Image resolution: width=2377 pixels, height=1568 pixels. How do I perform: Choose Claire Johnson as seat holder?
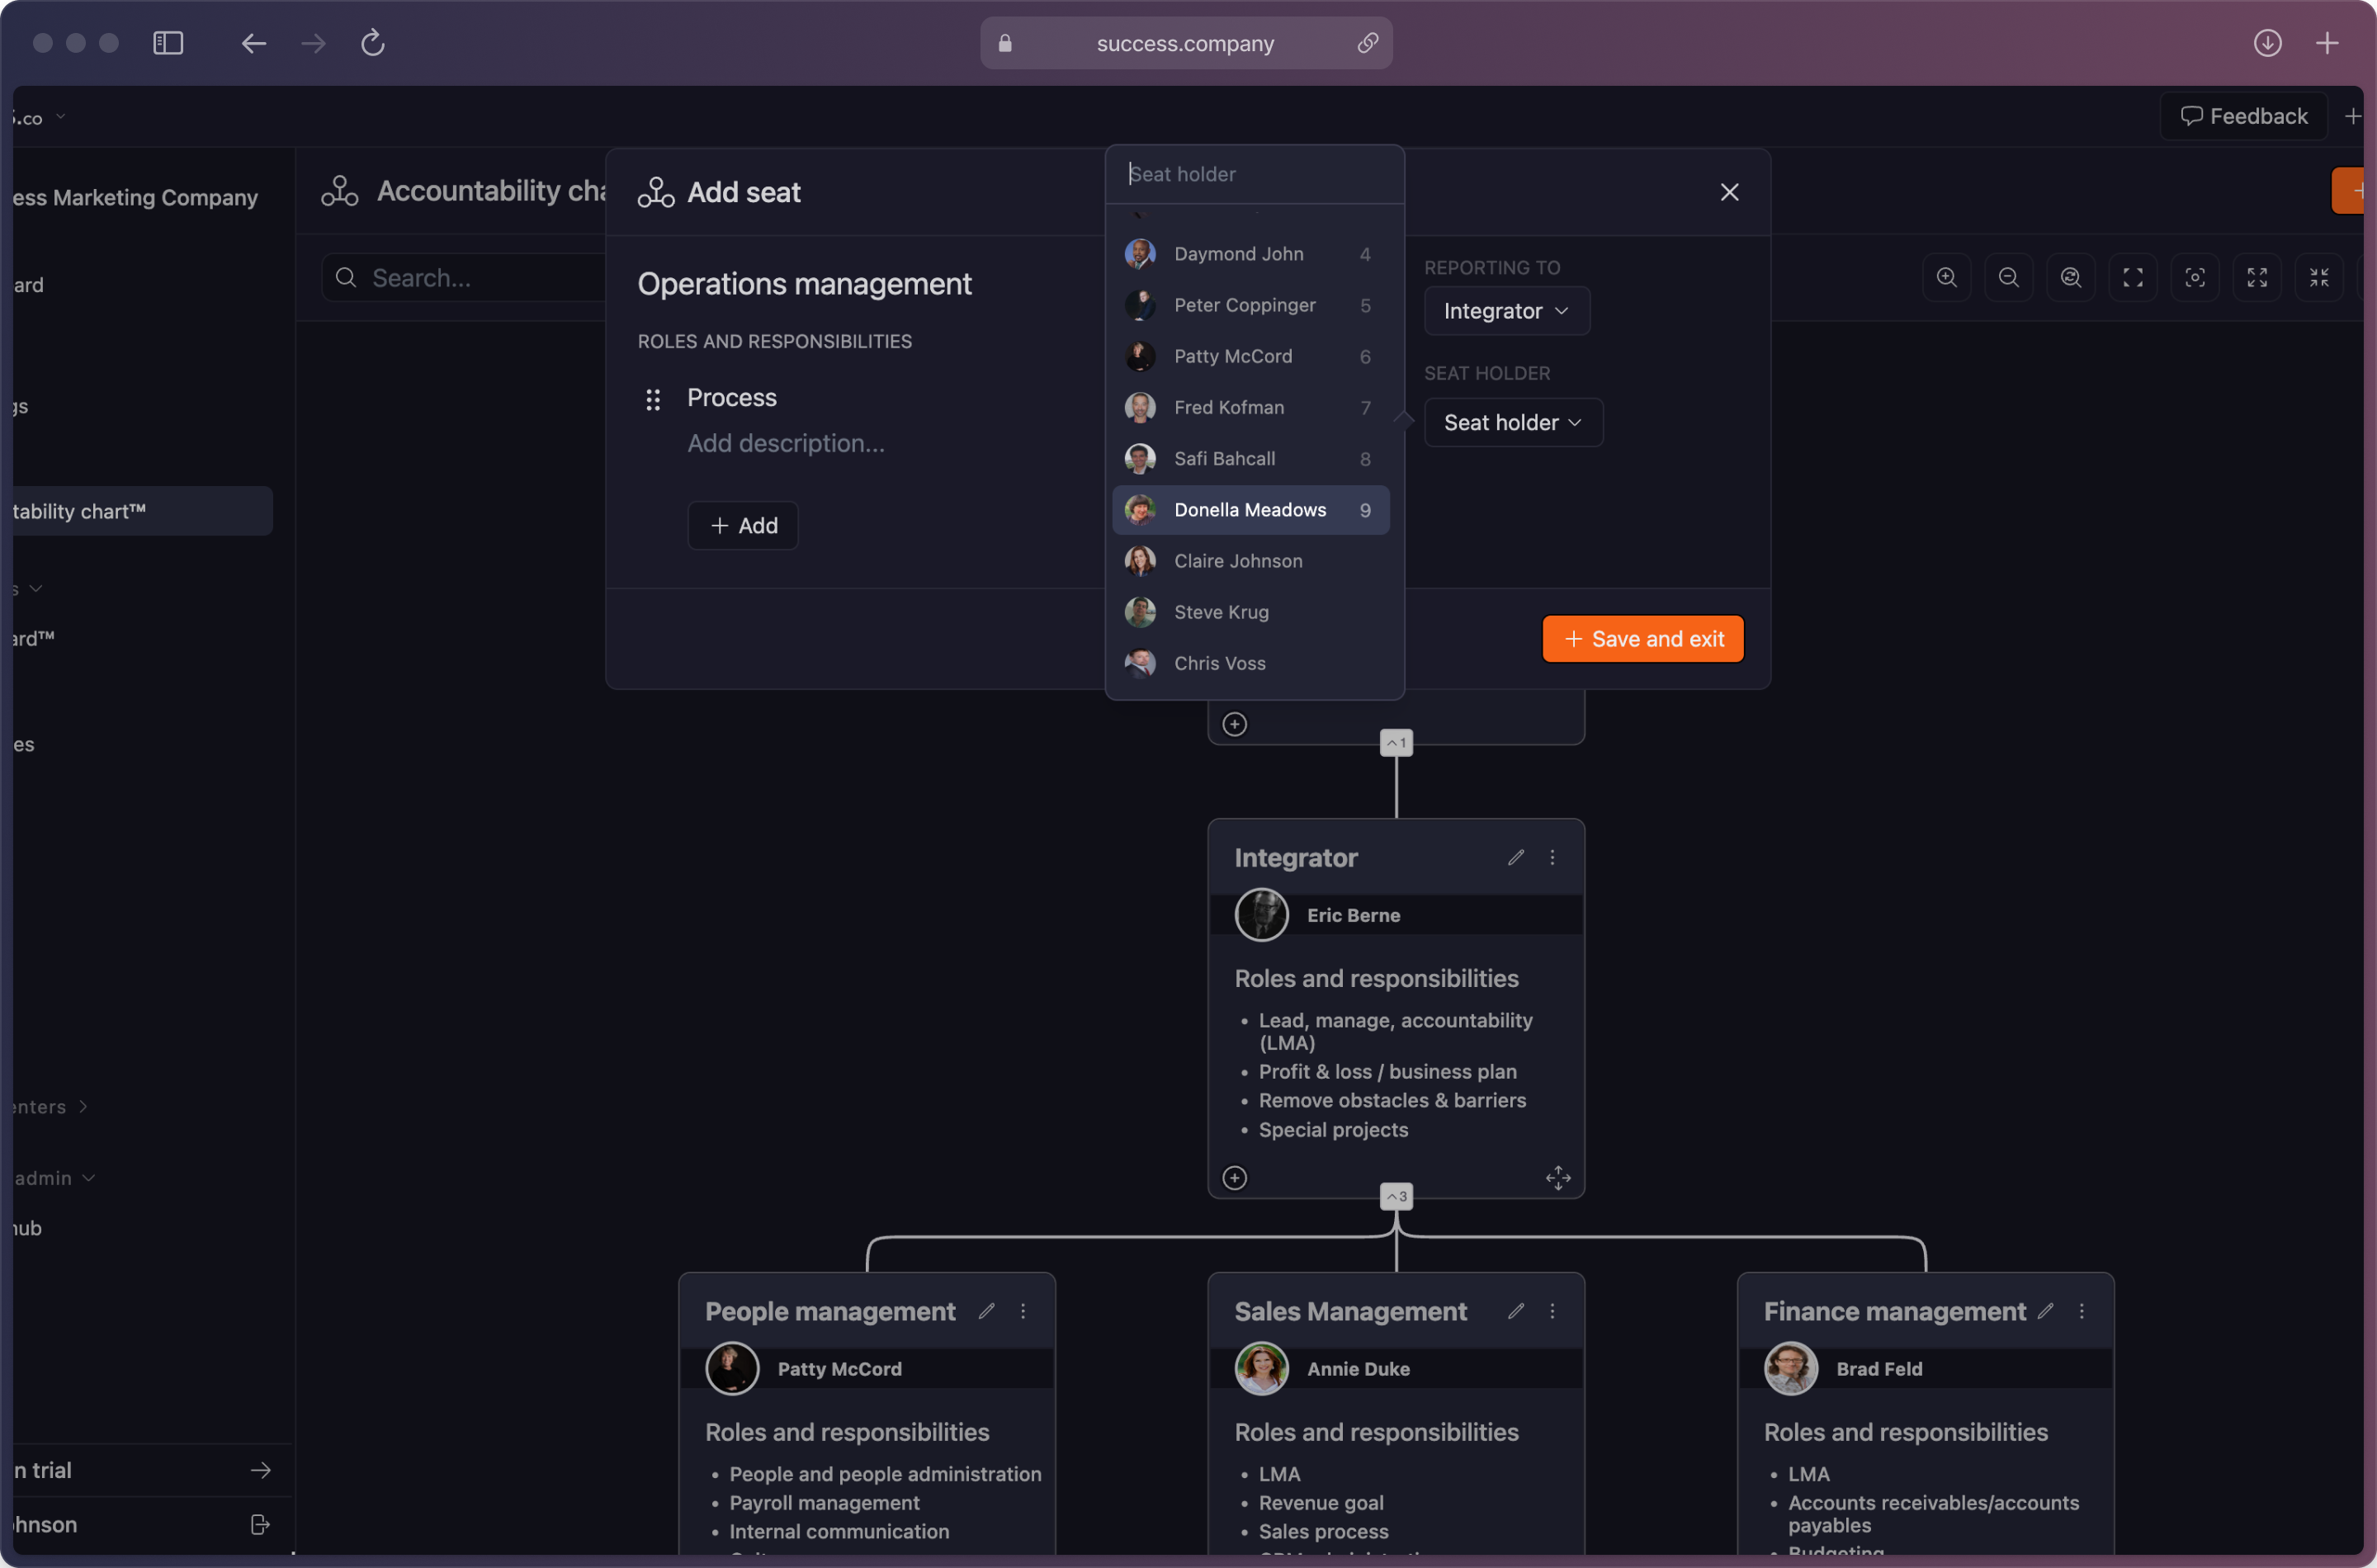(1238, 561)
